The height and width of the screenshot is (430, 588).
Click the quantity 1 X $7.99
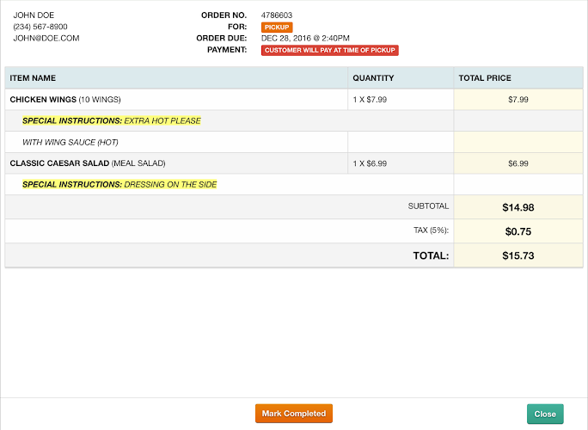click(x=370, y=100)
